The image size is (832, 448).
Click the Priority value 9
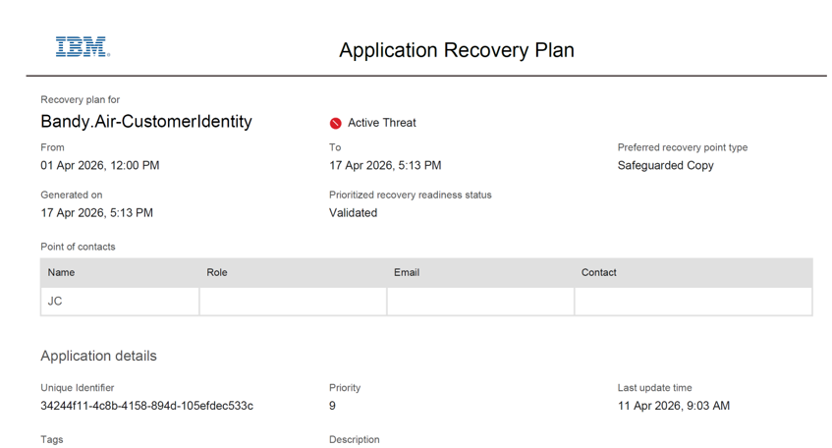(332, 406)
